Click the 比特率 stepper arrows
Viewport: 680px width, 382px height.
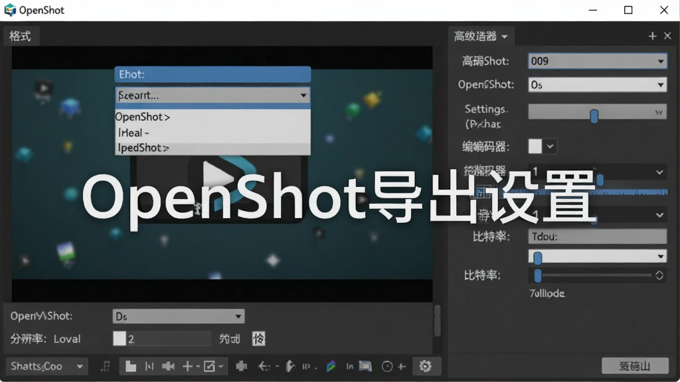(659, 275)
